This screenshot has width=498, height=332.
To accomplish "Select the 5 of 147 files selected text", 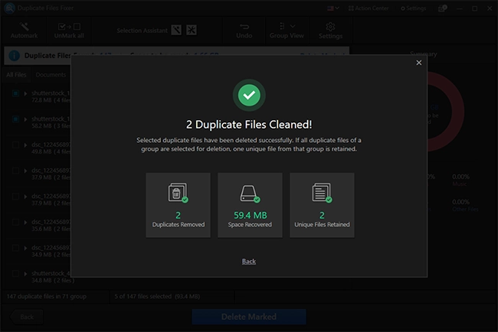I will point(157,297).
